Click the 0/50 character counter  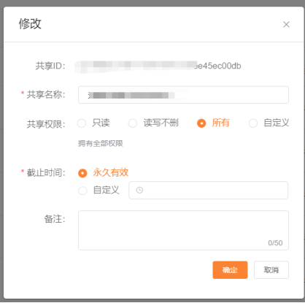tap(275, 243)
